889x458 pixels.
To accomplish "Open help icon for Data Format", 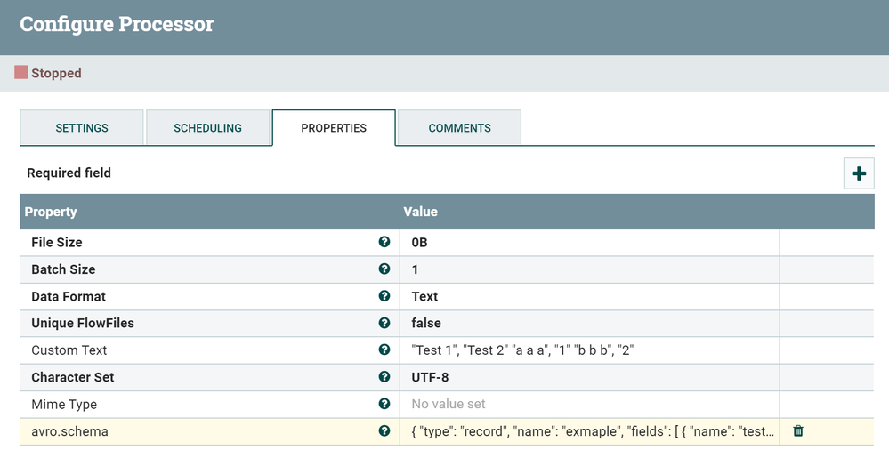I will (x=384, y=296).
